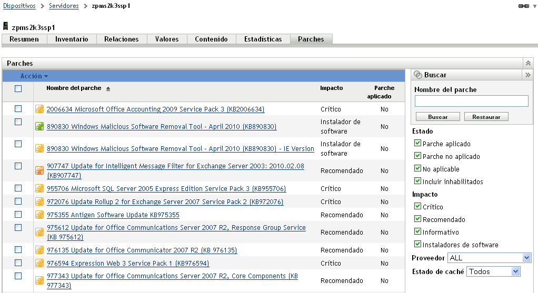Collapse the Parches panel

tap(528, 63)
